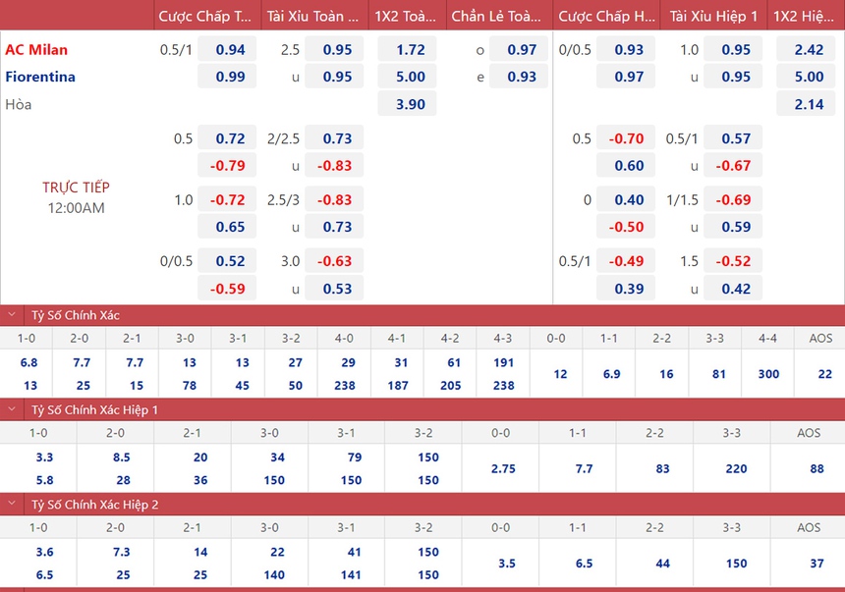Image resolution: width=845 pixels, height=592 pixels.
Task: Open the Fiorentina team name
Action: tap(40, 77)
